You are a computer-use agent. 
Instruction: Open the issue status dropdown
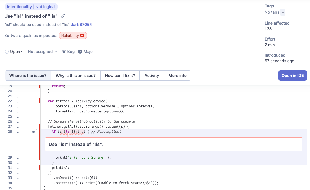pos(14,52)
